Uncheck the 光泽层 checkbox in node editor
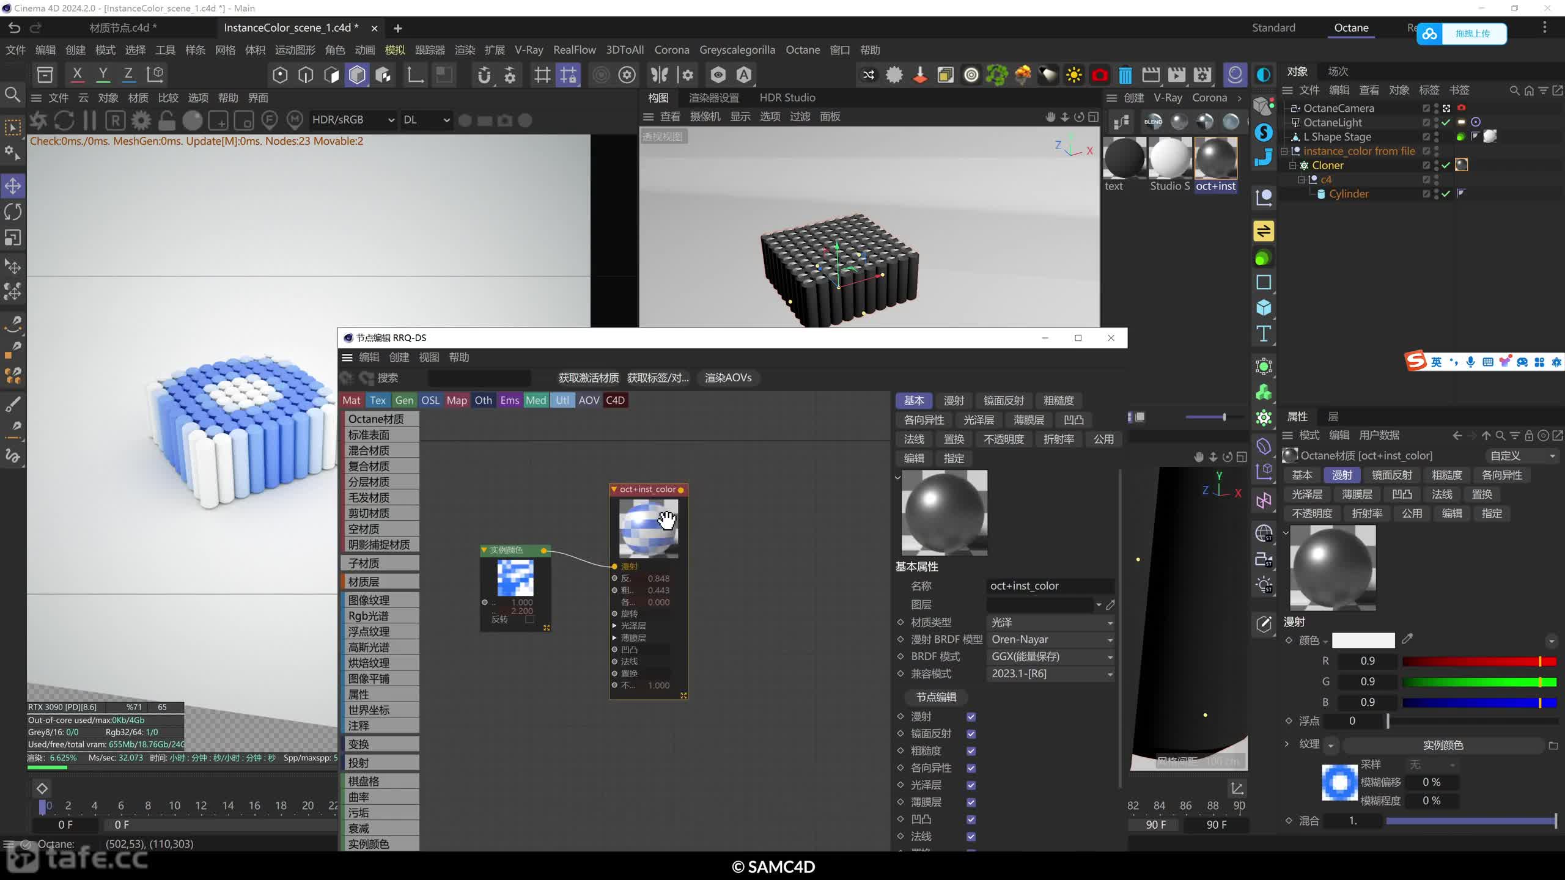 click(971, 785)
